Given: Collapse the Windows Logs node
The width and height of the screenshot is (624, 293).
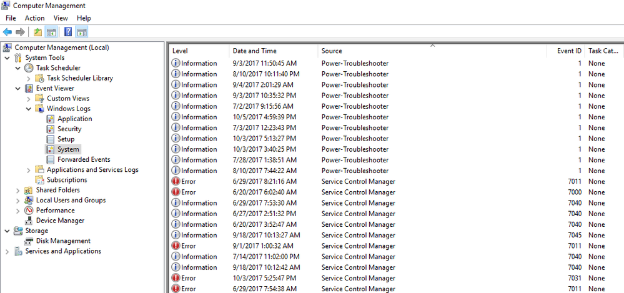Looking at the screenshot, I should coord(29,109).
